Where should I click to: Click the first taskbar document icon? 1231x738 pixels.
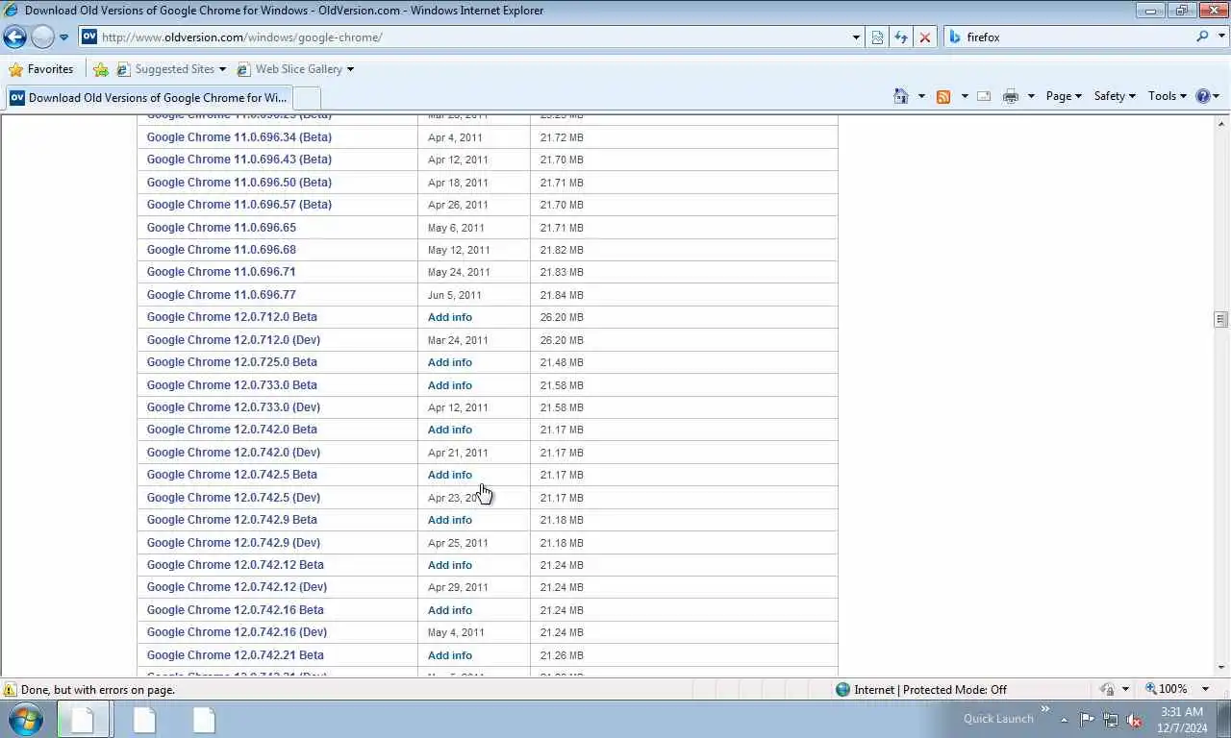click(83, 720)
